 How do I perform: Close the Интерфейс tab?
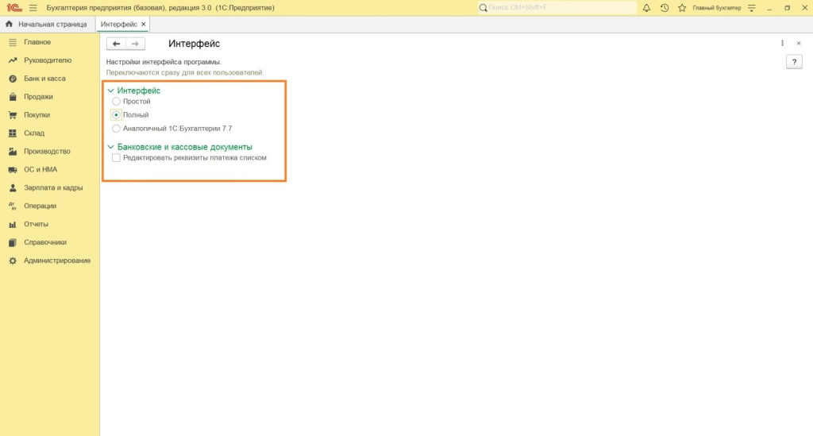(143, 24)
